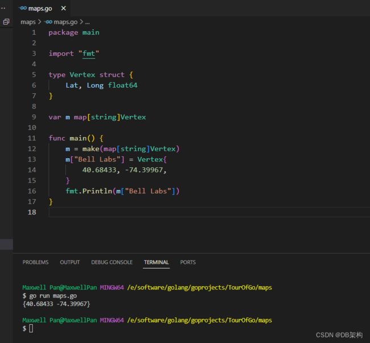Open the copy/explorer icon in activity bar

(x=6, y=22)
